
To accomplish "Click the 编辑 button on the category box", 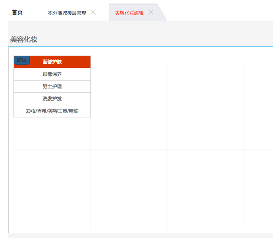I will point(22,60).
